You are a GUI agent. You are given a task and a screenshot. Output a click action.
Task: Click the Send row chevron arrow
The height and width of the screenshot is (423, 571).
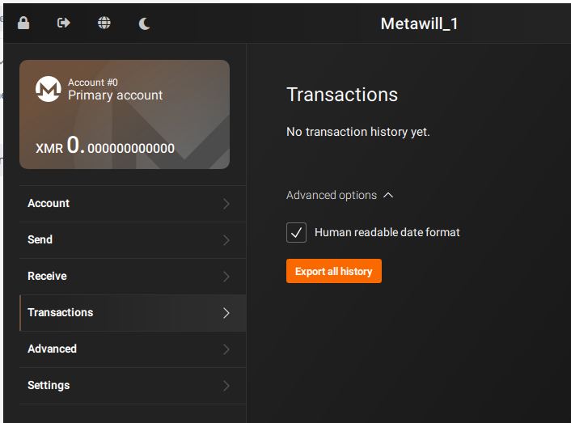(226, 240)
